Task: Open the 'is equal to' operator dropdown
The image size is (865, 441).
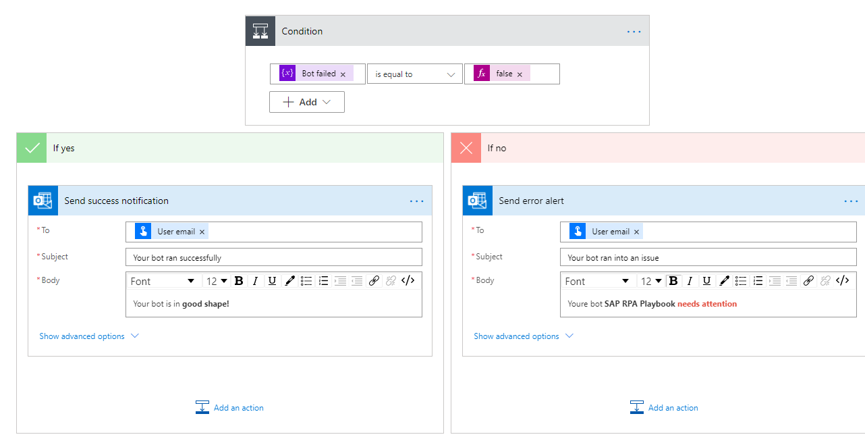Action: coord(415,74)
